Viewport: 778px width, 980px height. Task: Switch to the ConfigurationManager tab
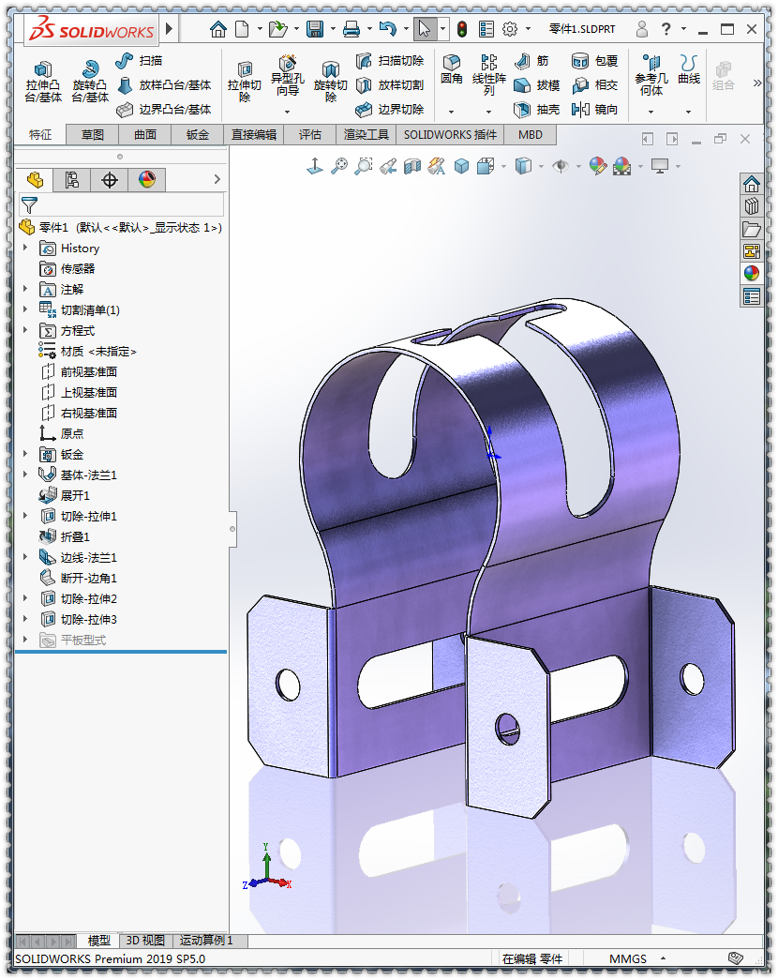110,180
